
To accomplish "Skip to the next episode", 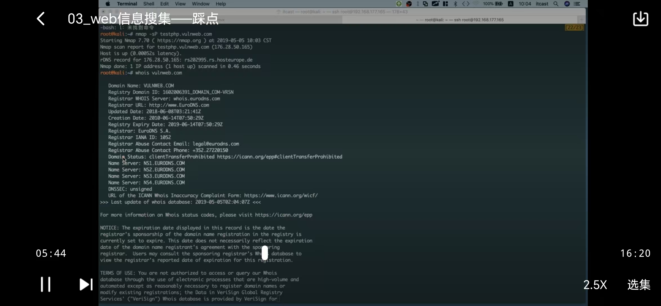I will [x=86, y=284].
